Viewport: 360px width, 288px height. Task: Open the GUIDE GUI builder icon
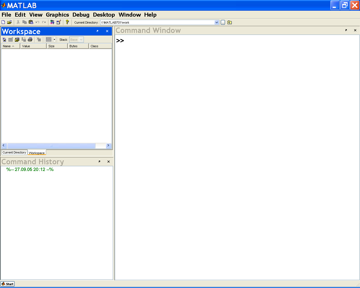tap(59, 22)
